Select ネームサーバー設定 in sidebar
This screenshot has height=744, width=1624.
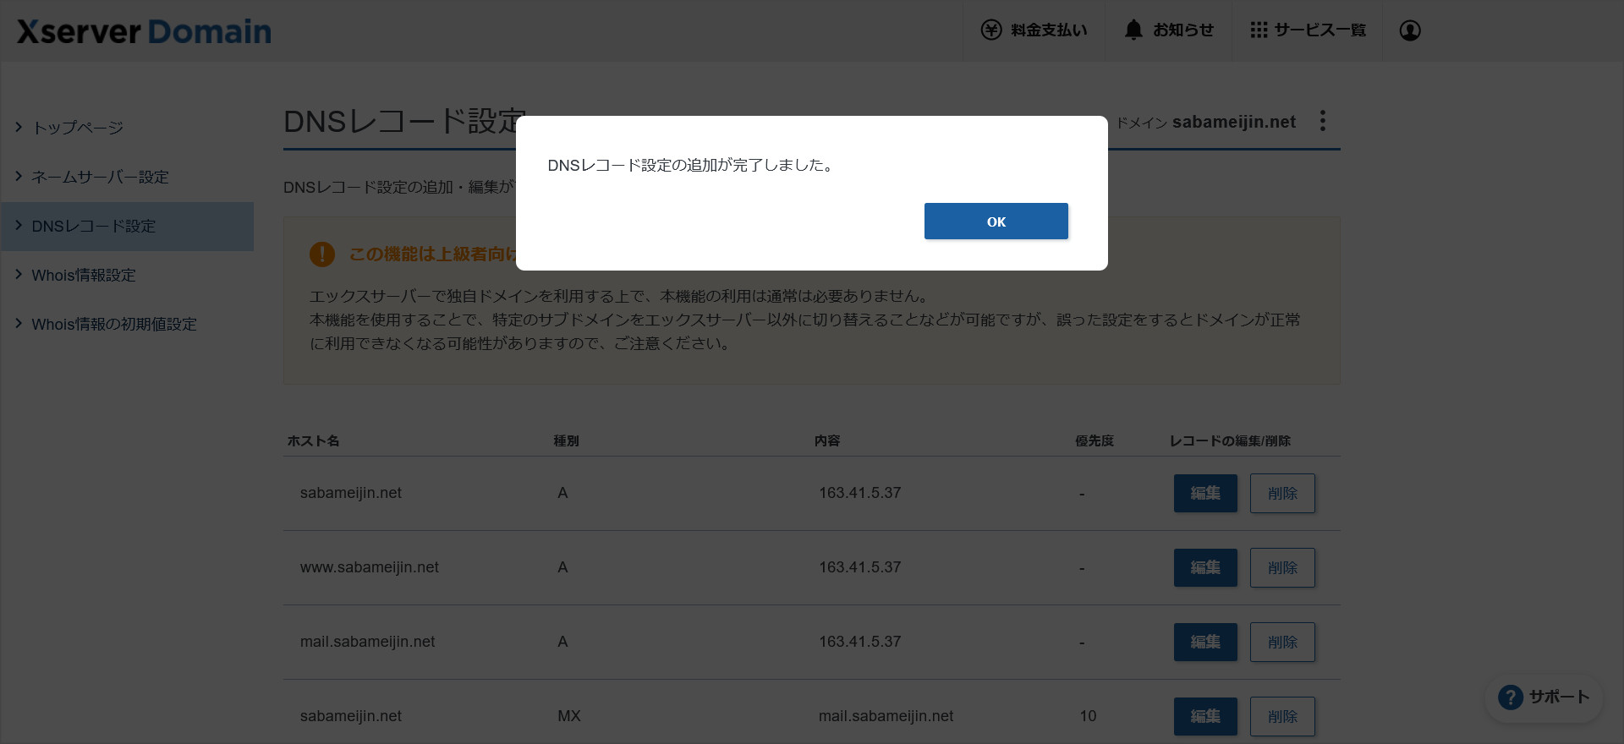(x=100, y=177)
